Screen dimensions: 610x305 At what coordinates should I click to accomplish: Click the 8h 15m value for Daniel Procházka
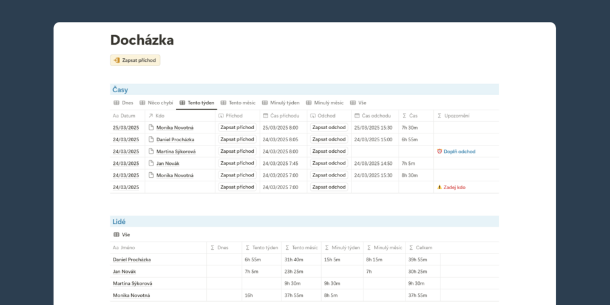[x=374, y=260]
